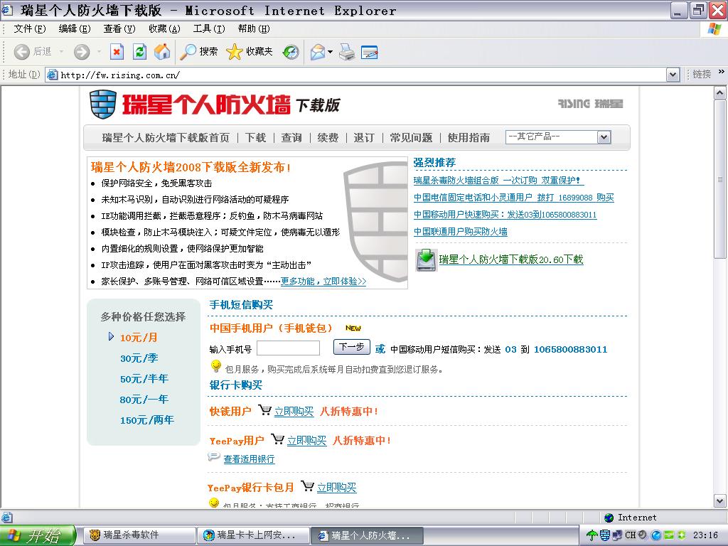Open 瑞星杀毒防火墙组合版 recommendation link

click(498, 180)
